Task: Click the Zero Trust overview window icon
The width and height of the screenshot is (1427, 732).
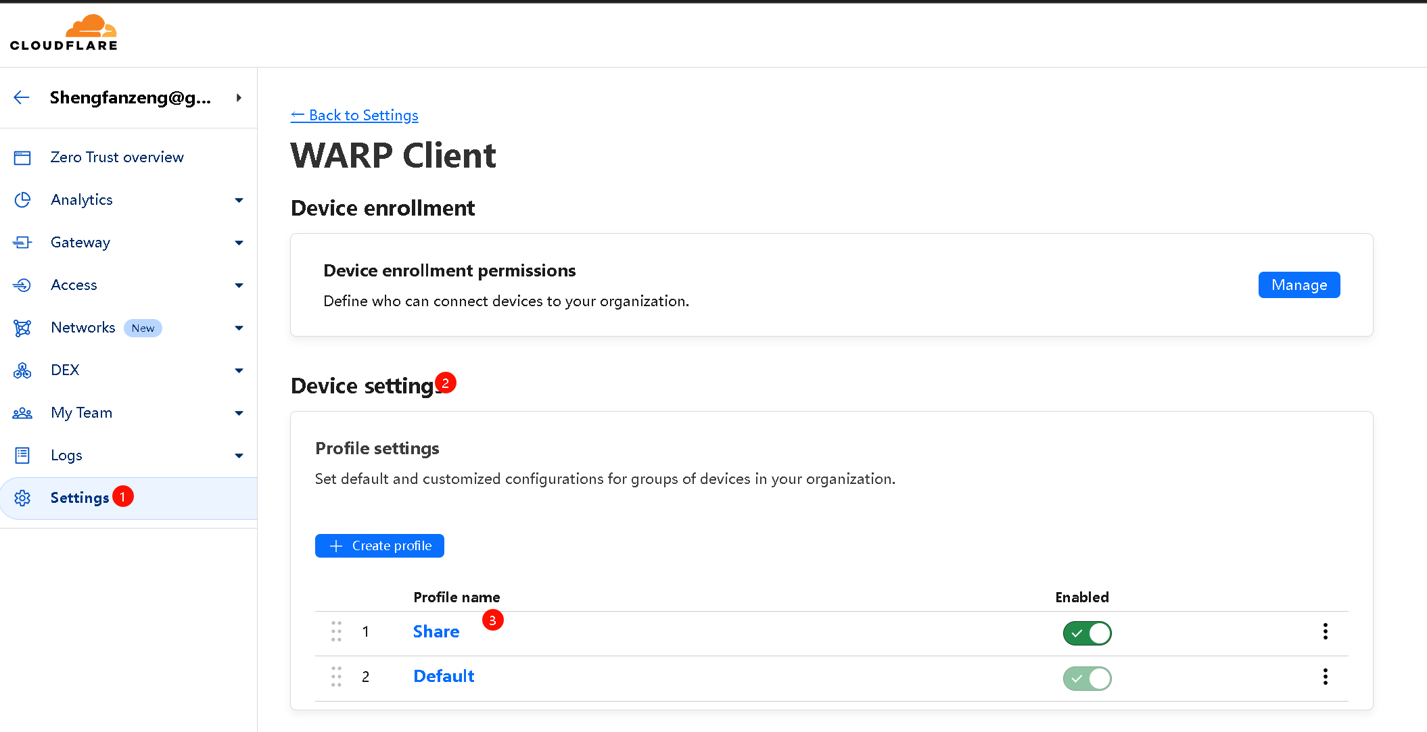Action: pyautogui.click(x=22, y=157)
